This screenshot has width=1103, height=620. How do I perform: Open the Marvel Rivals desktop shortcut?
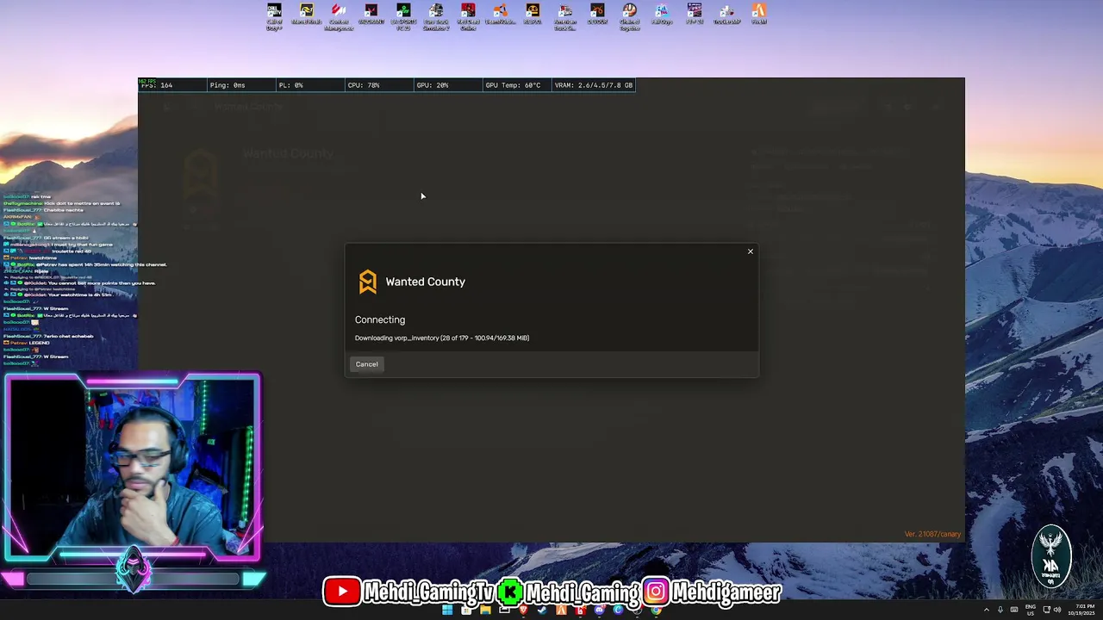(306, 15)
